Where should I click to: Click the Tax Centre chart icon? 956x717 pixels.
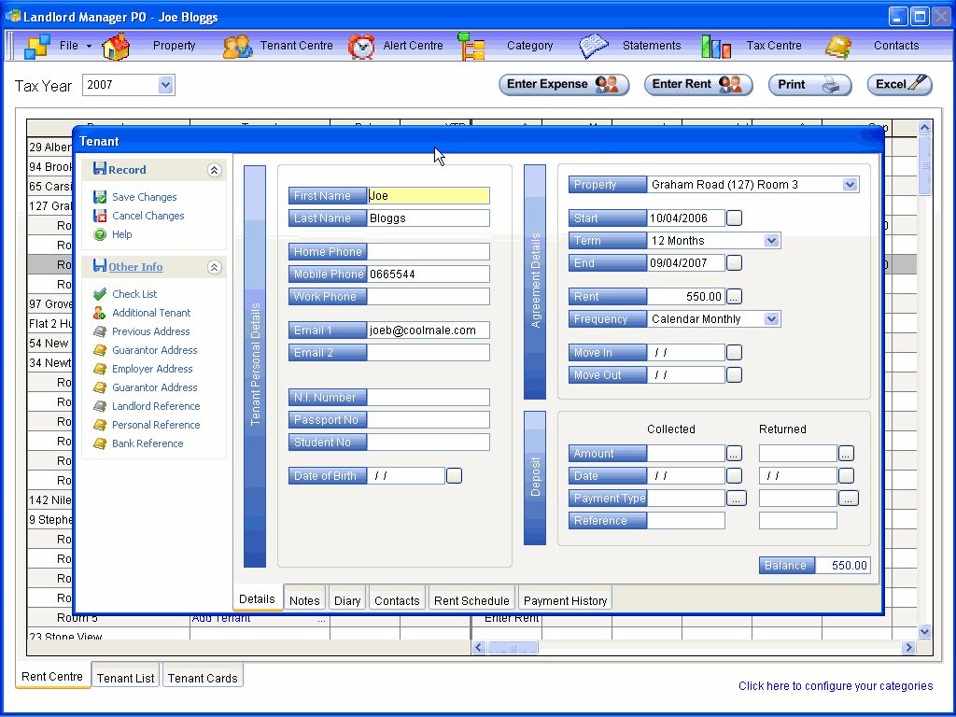716,46
